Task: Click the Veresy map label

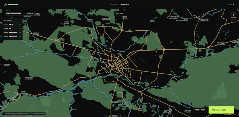Action: click(x=152, y=21)
